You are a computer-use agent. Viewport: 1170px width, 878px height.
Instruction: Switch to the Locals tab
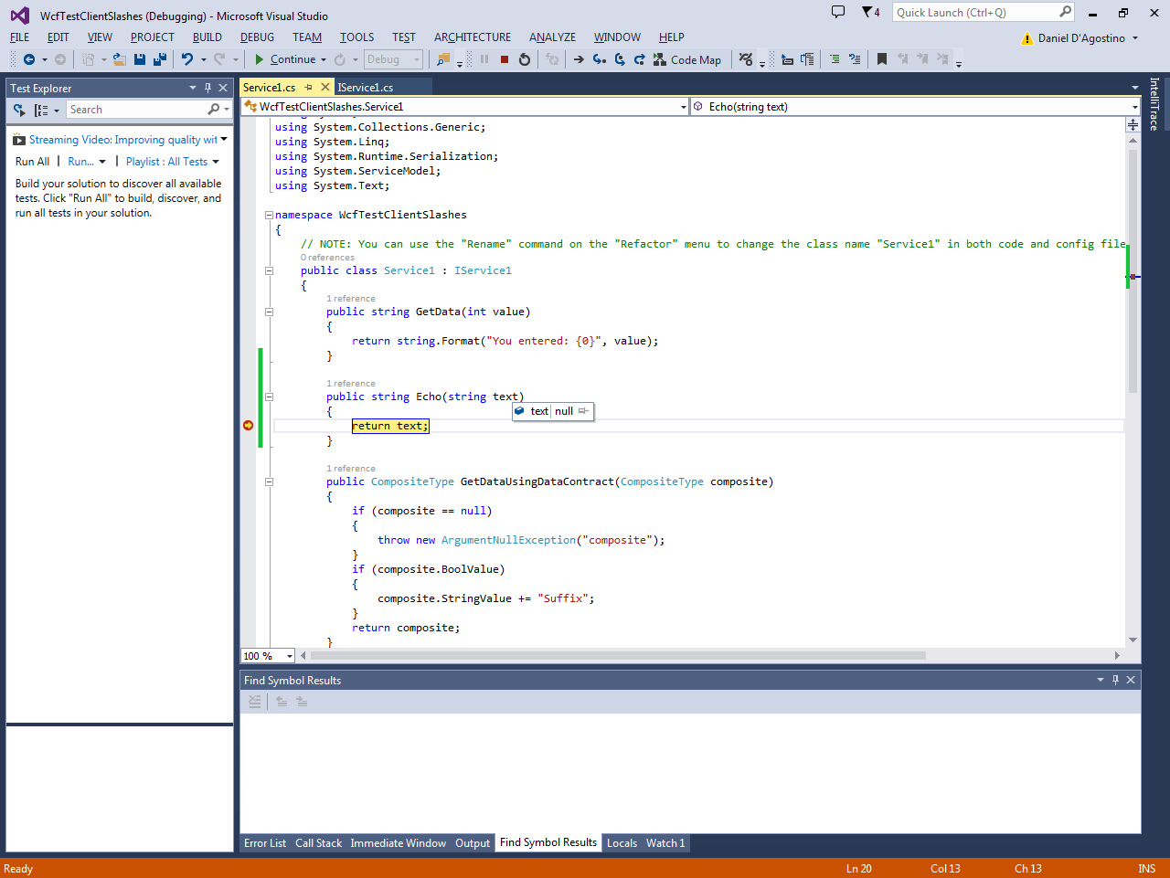point(622,843)
